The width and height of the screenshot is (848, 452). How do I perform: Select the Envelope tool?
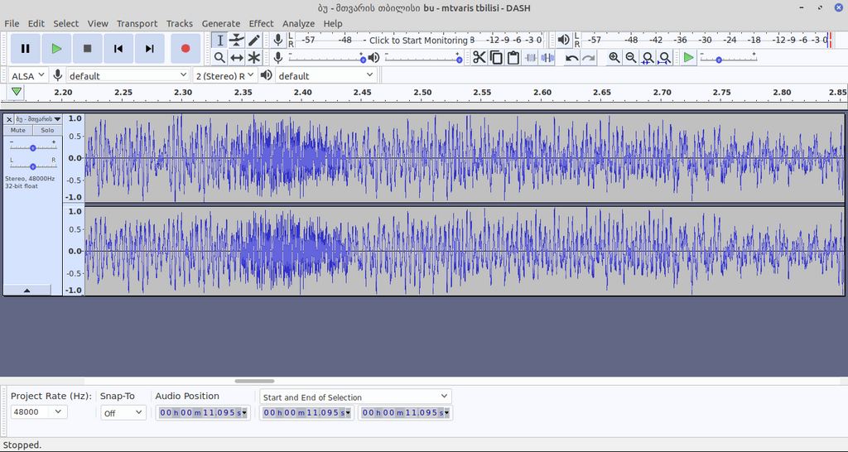tap(237, 40)
